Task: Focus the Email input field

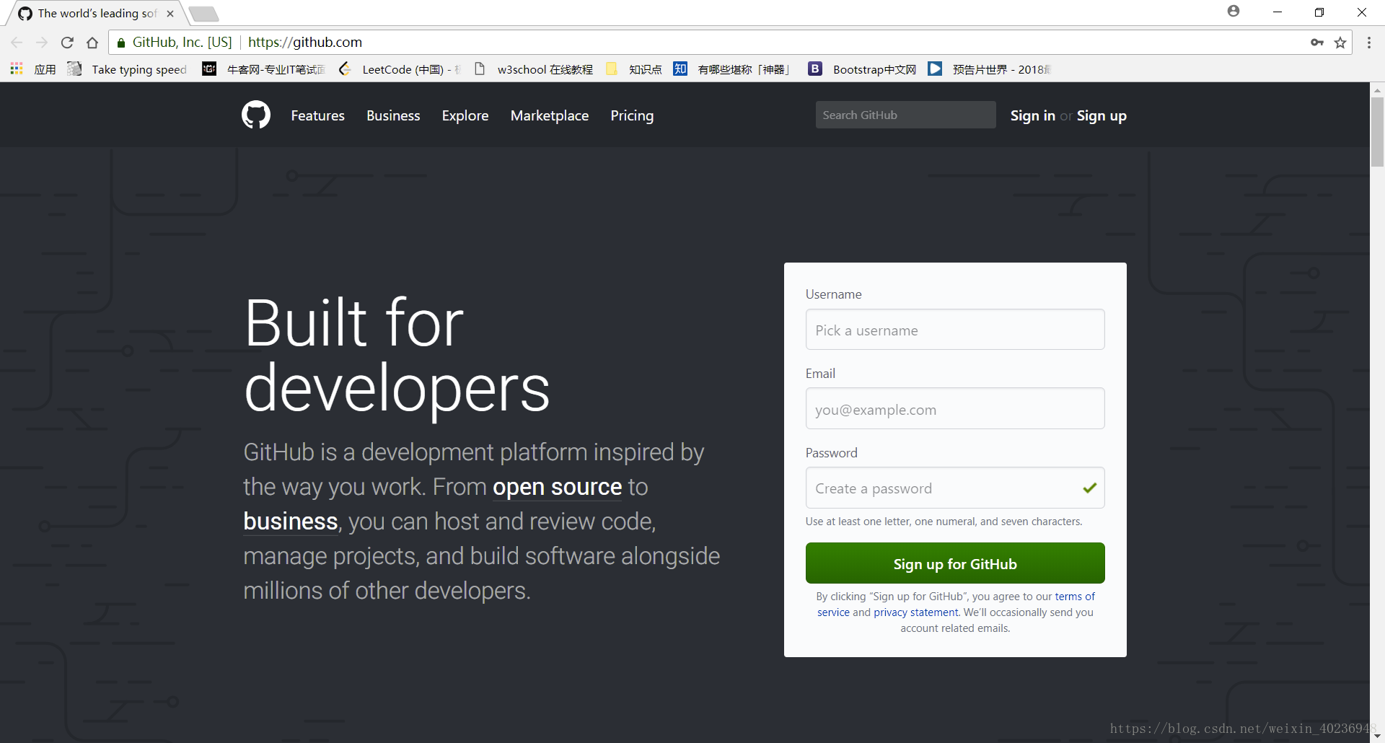Action: [955, 409]
